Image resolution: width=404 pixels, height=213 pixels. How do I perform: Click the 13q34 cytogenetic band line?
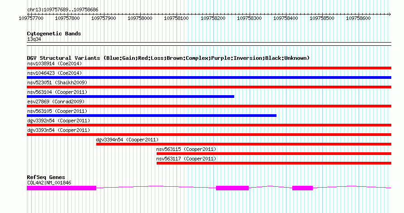click(209, 44)
